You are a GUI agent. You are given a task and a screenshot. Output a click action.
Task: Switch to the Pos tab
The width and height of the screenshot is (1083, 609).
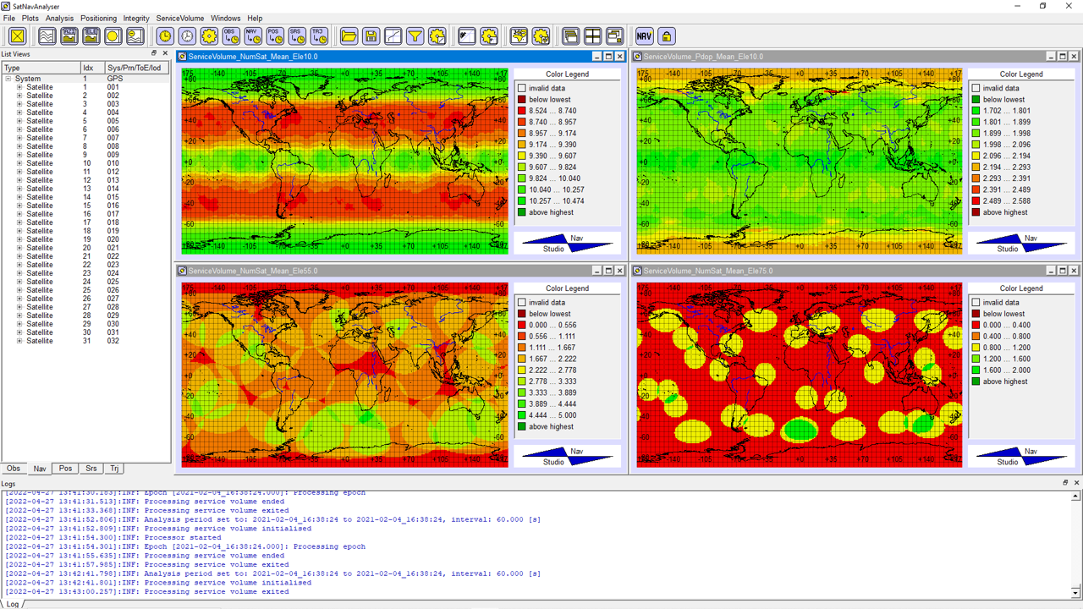coord(65,469)
